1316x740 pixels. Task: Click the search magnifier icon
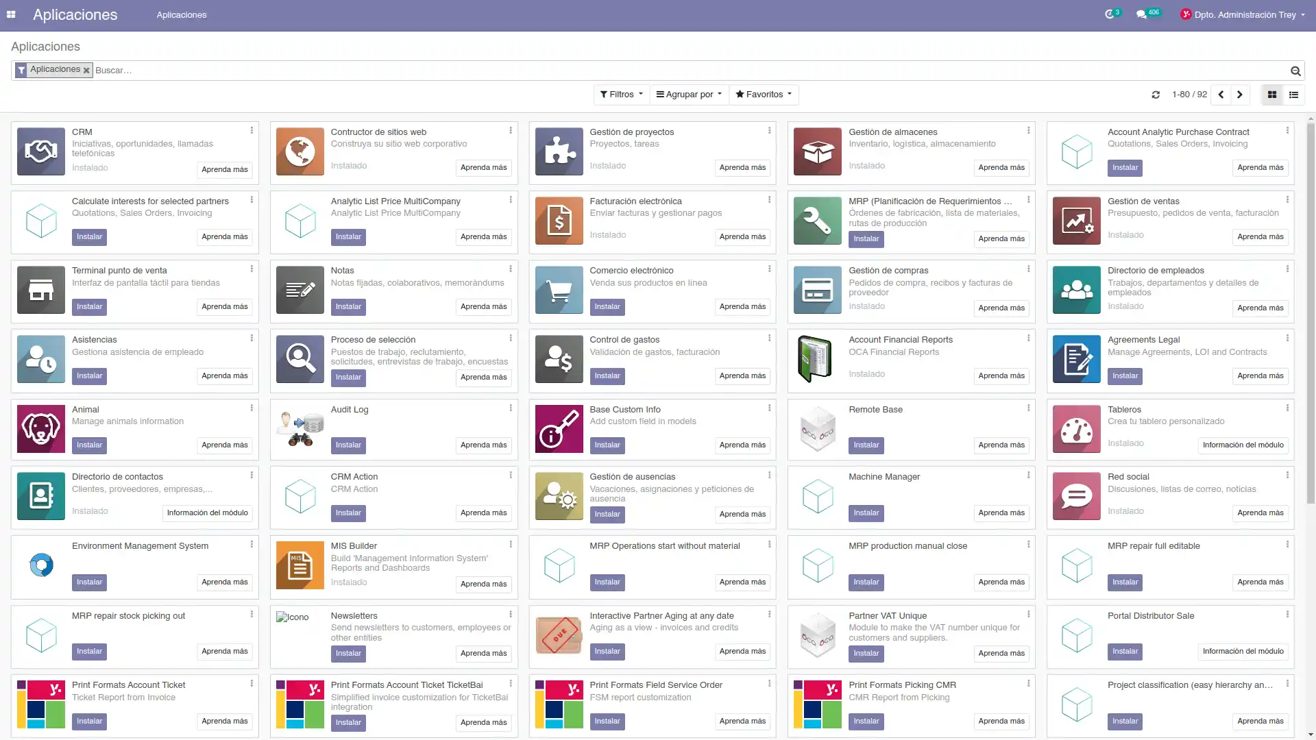coord(1295,71)
